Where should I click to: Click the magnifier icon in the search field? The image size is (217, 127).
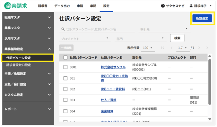click(x=63, y=29)
